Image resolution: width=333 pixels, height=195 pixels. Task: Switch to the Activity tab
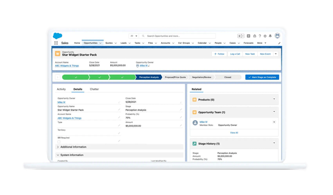tap(61, 89)
